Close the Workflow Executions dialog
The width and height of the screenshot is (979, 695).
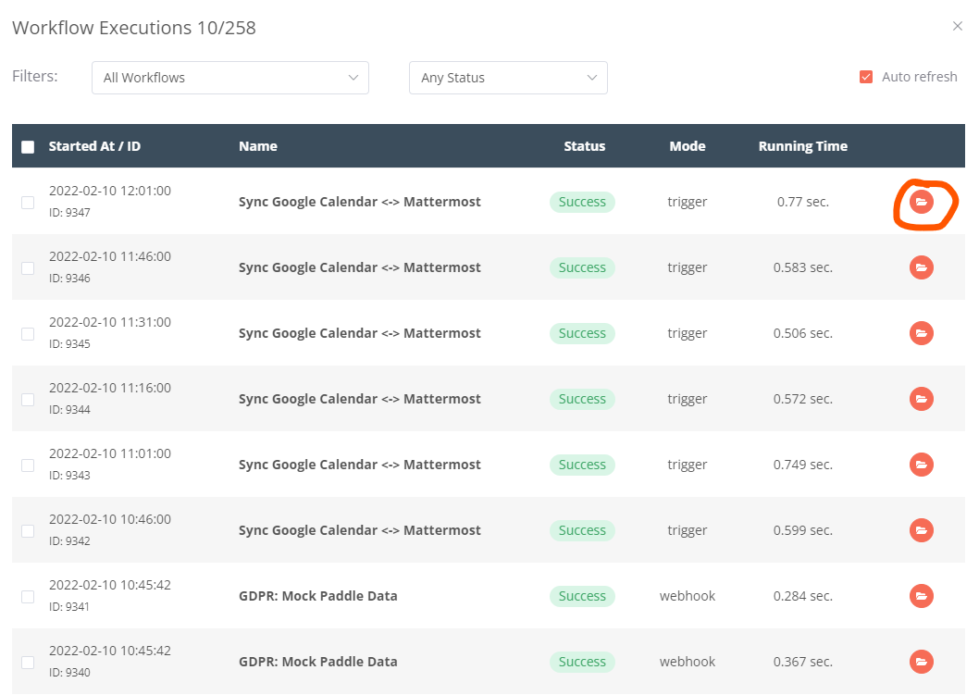pyautogui.click(x=958, y=26)
